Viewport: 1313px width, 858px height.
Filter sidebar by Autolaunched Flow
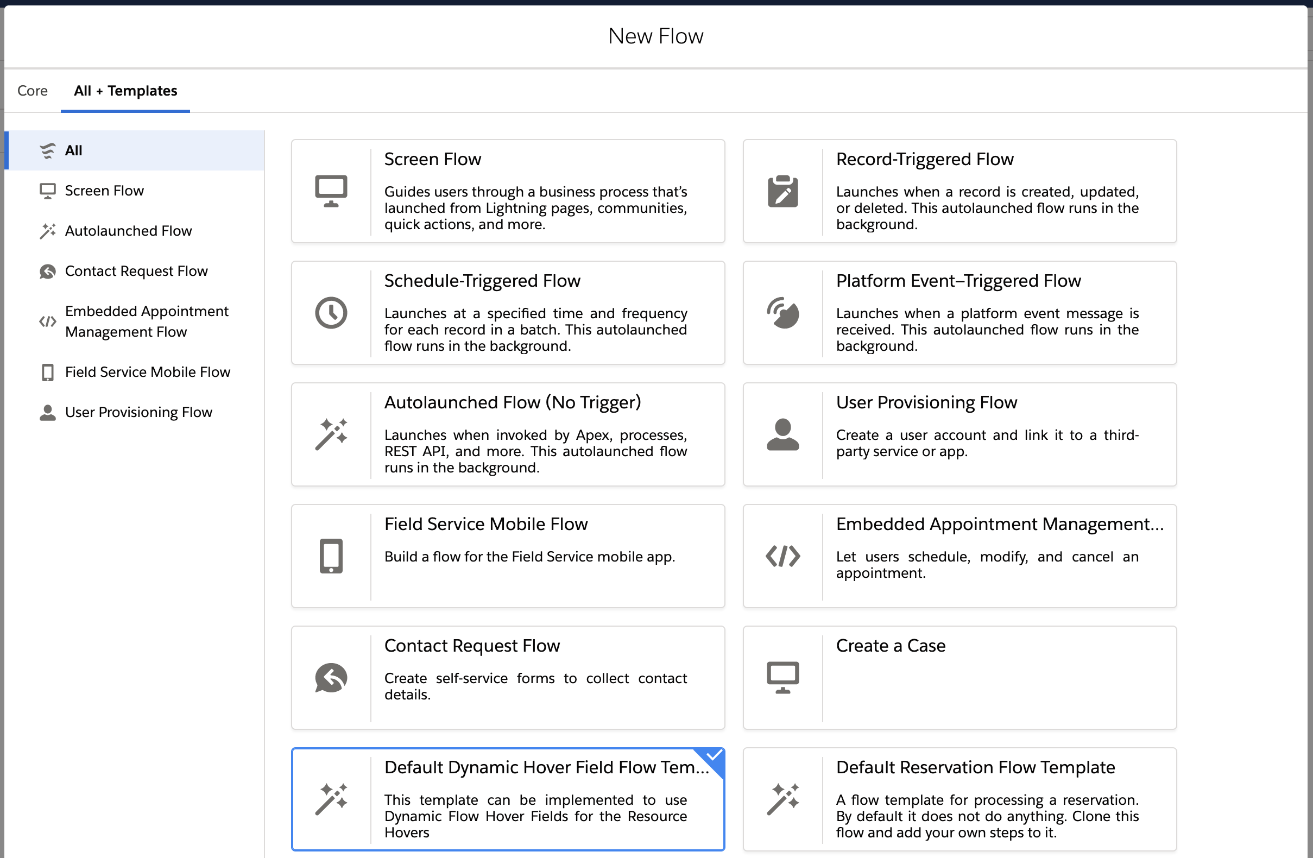128,231
